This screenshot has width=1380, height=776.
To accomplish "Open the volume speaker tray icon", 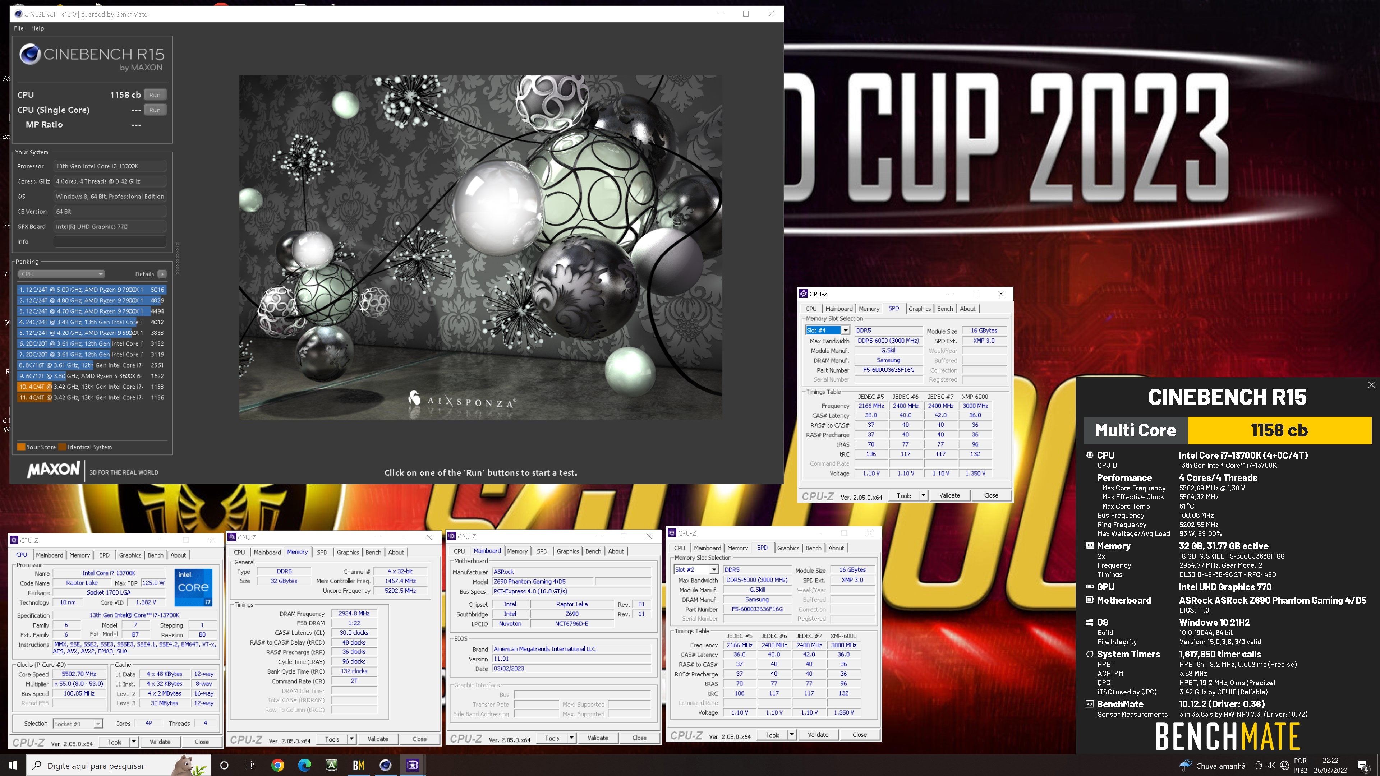I will click(x=1271, y=765).
